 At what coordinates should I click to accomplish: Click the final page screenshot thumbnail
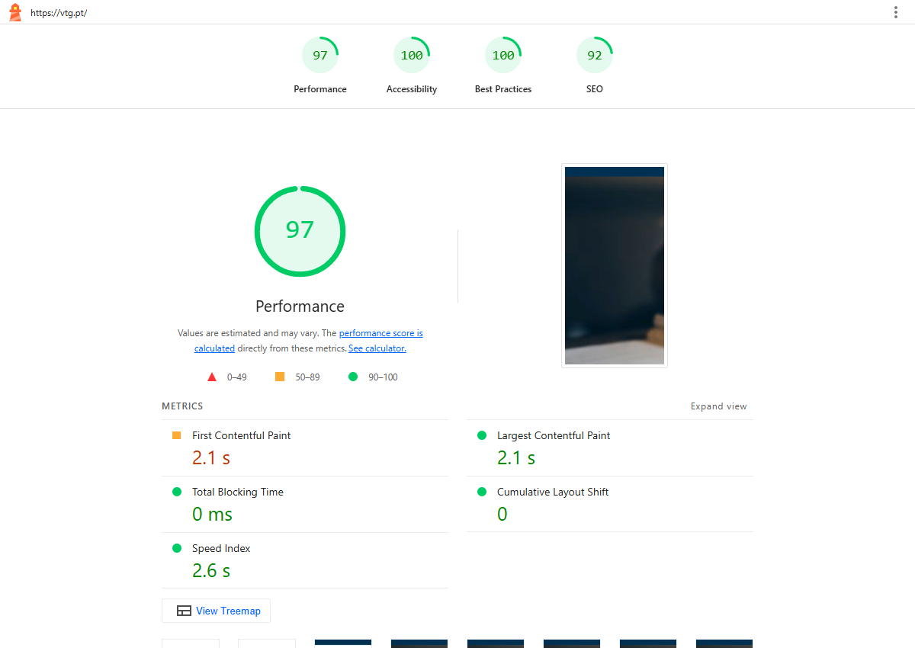tap(615, 265)
